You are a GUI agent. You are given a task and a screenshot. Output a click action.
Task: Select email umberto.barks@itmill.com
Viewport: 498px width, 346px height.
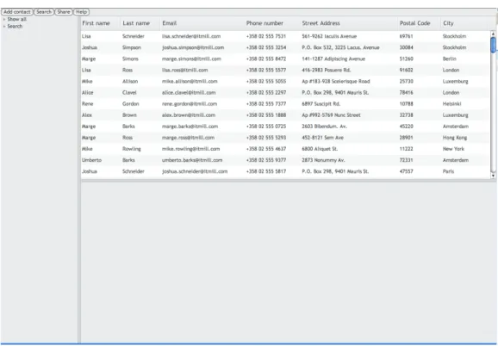click(x=192, y=160)
